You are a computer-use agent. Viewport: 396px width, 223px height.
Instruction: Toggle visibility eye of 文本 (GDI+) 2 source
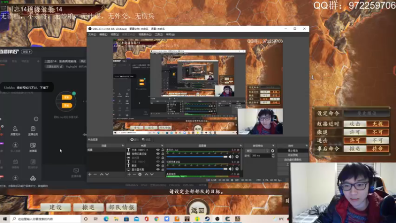click(158, 150)
